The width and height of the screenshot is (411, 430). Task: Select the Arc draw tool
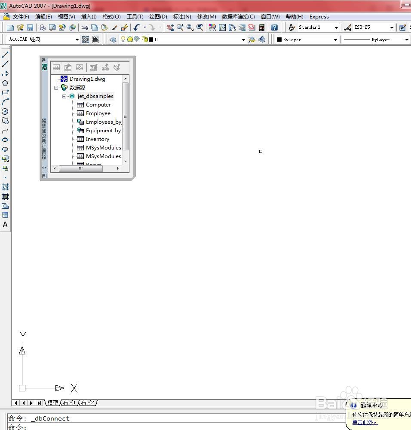click(5, 102)
